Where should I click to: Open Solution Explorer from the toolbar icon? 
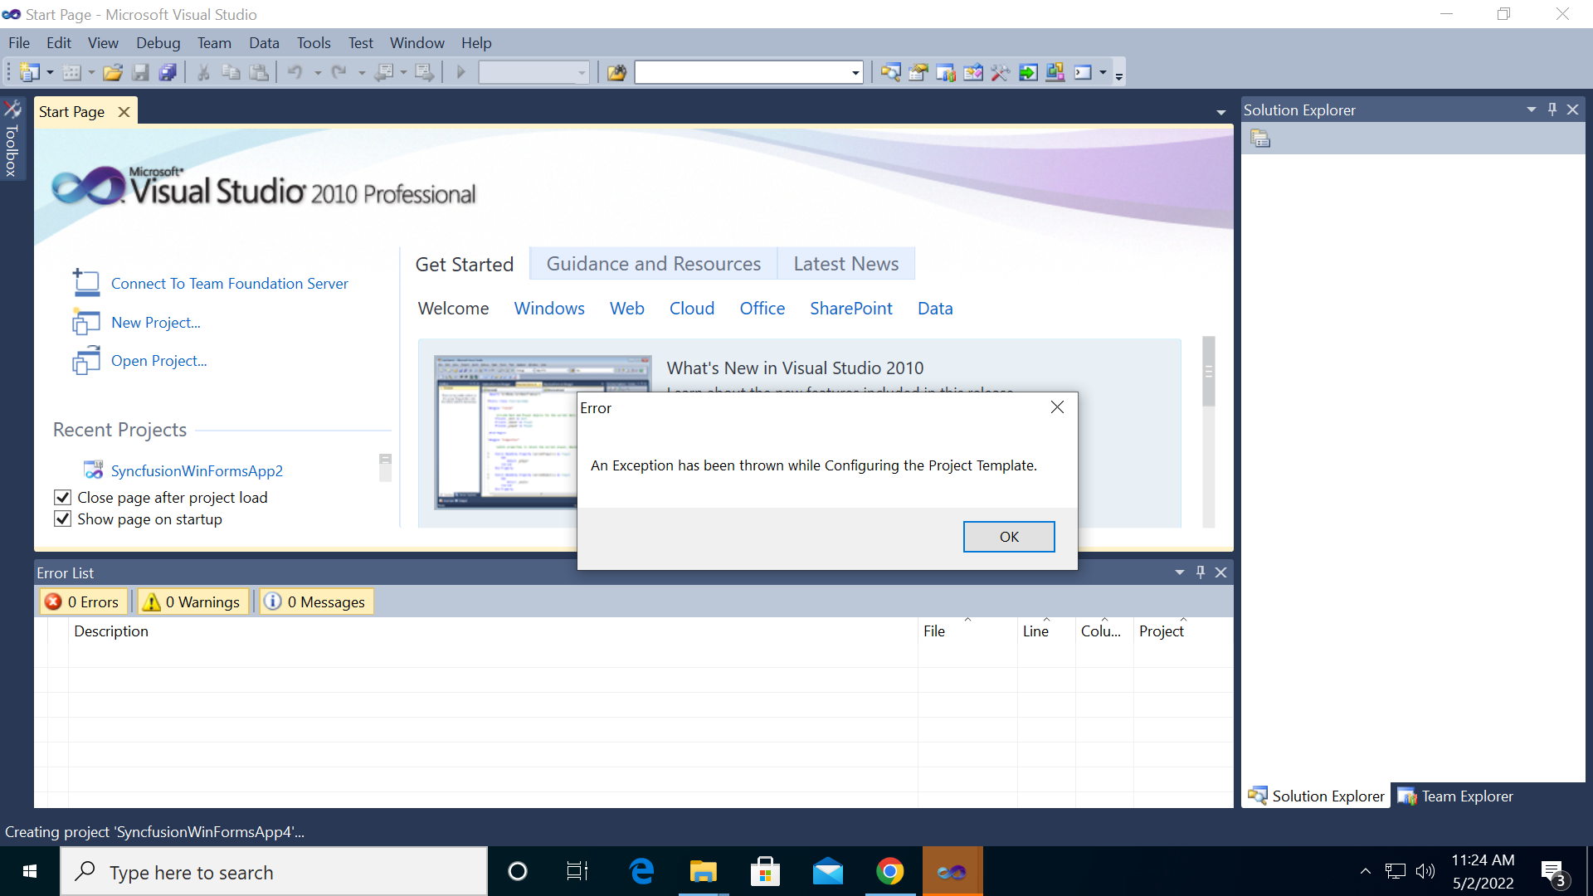coord(890,73)
